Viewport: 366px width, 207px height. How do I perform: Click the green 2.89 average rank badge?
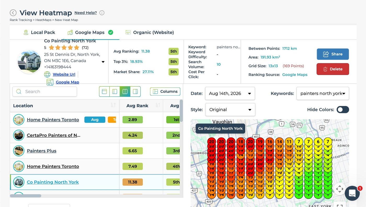tap(133, 120)
